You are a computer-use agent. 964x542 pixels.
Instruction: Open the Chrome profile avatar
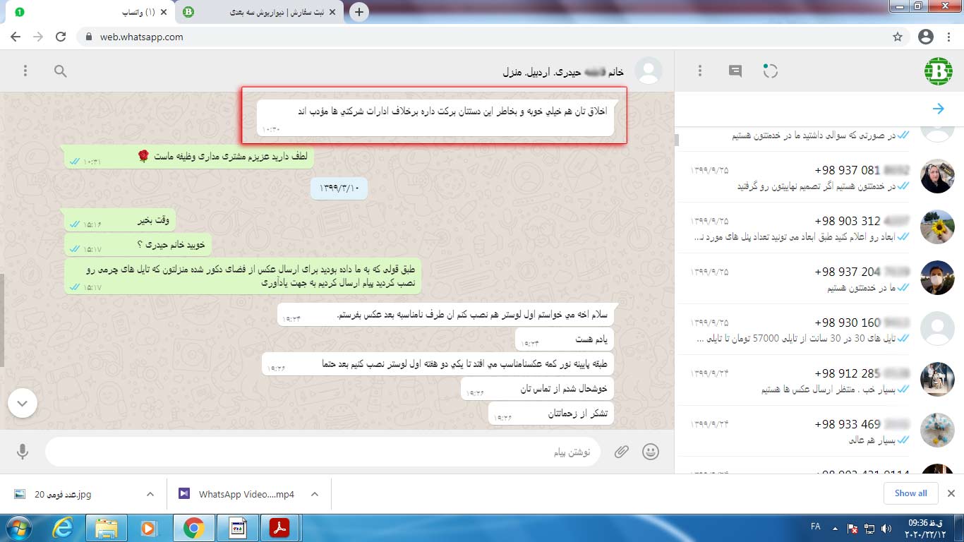coord(926,37)
